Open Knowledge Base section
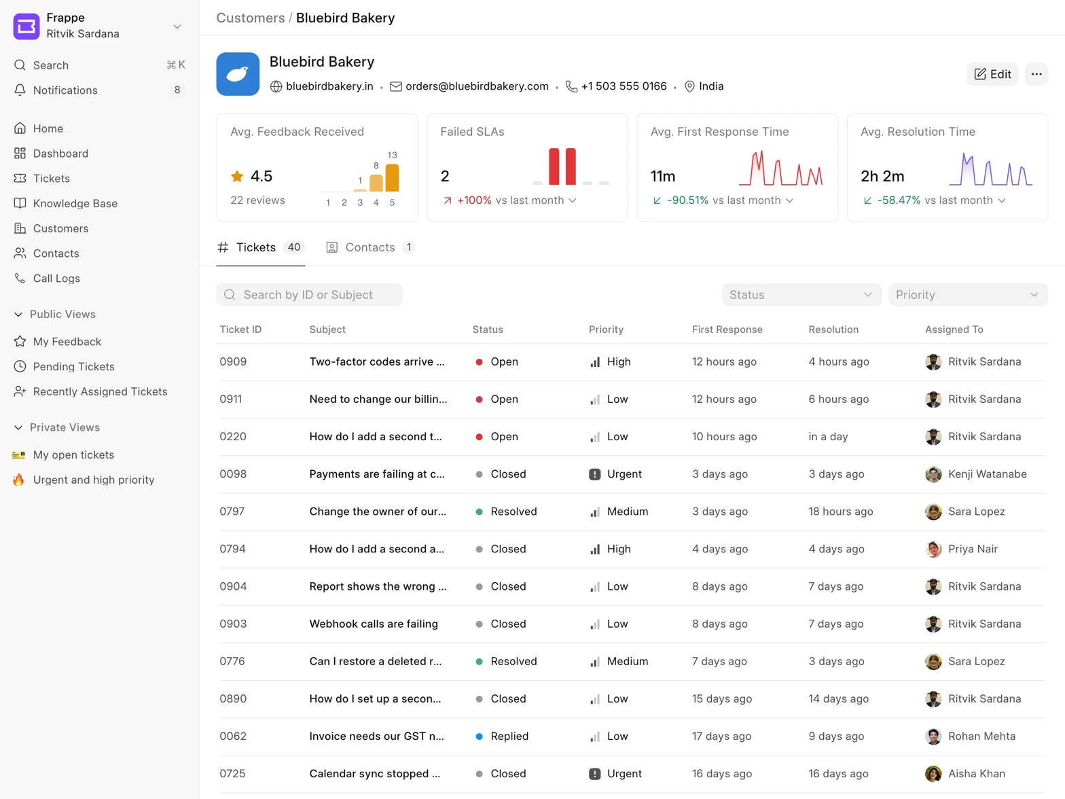The height and width of the screenshot is (799, 1065). [99, 203]
